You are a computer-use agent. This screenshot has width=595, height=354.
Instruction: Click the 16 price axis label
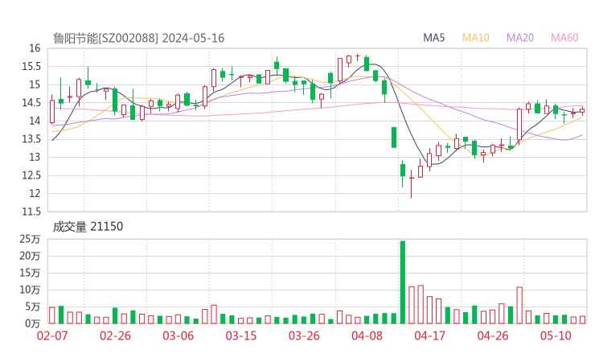click(35, 48)
